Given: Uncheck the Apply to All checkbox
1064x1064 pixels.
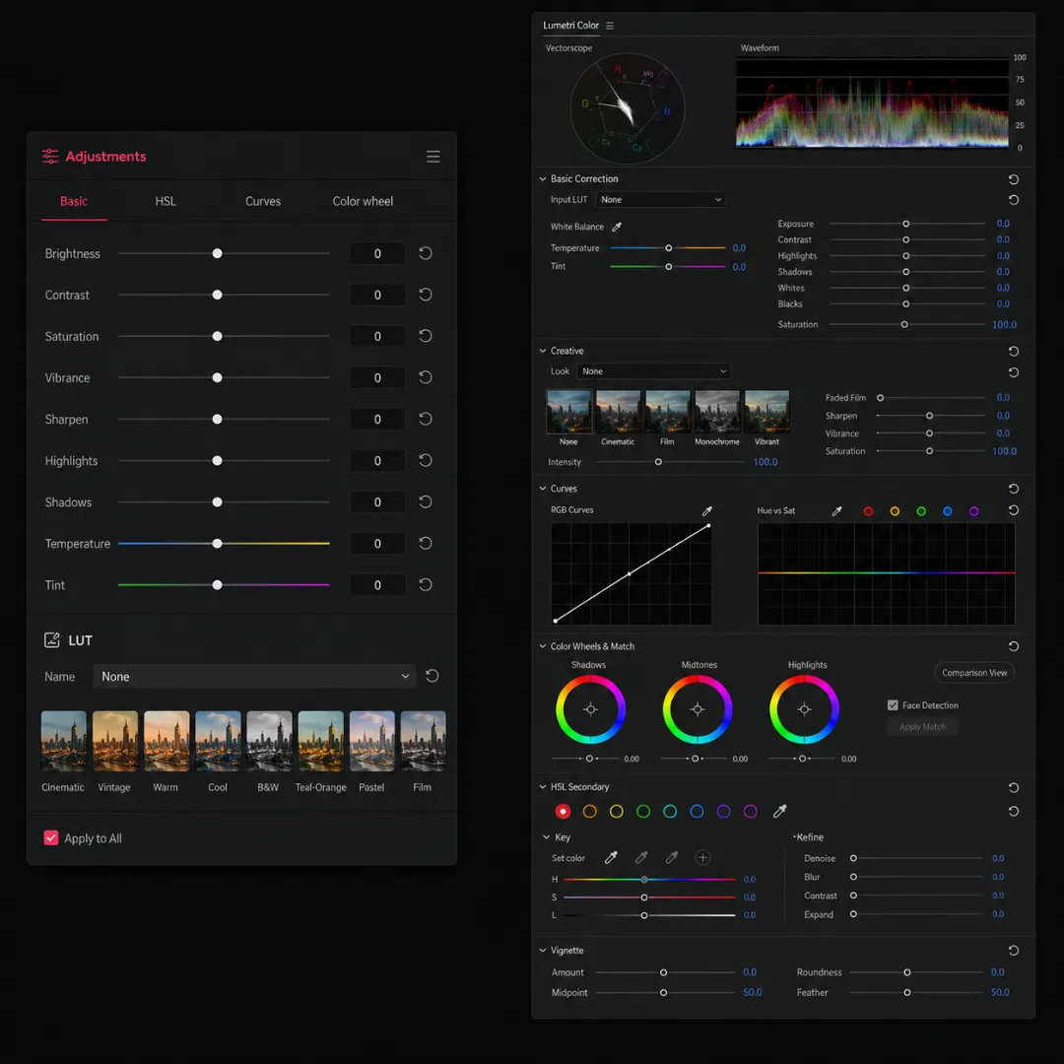Looking at the screenshot, I should (51, 838).
